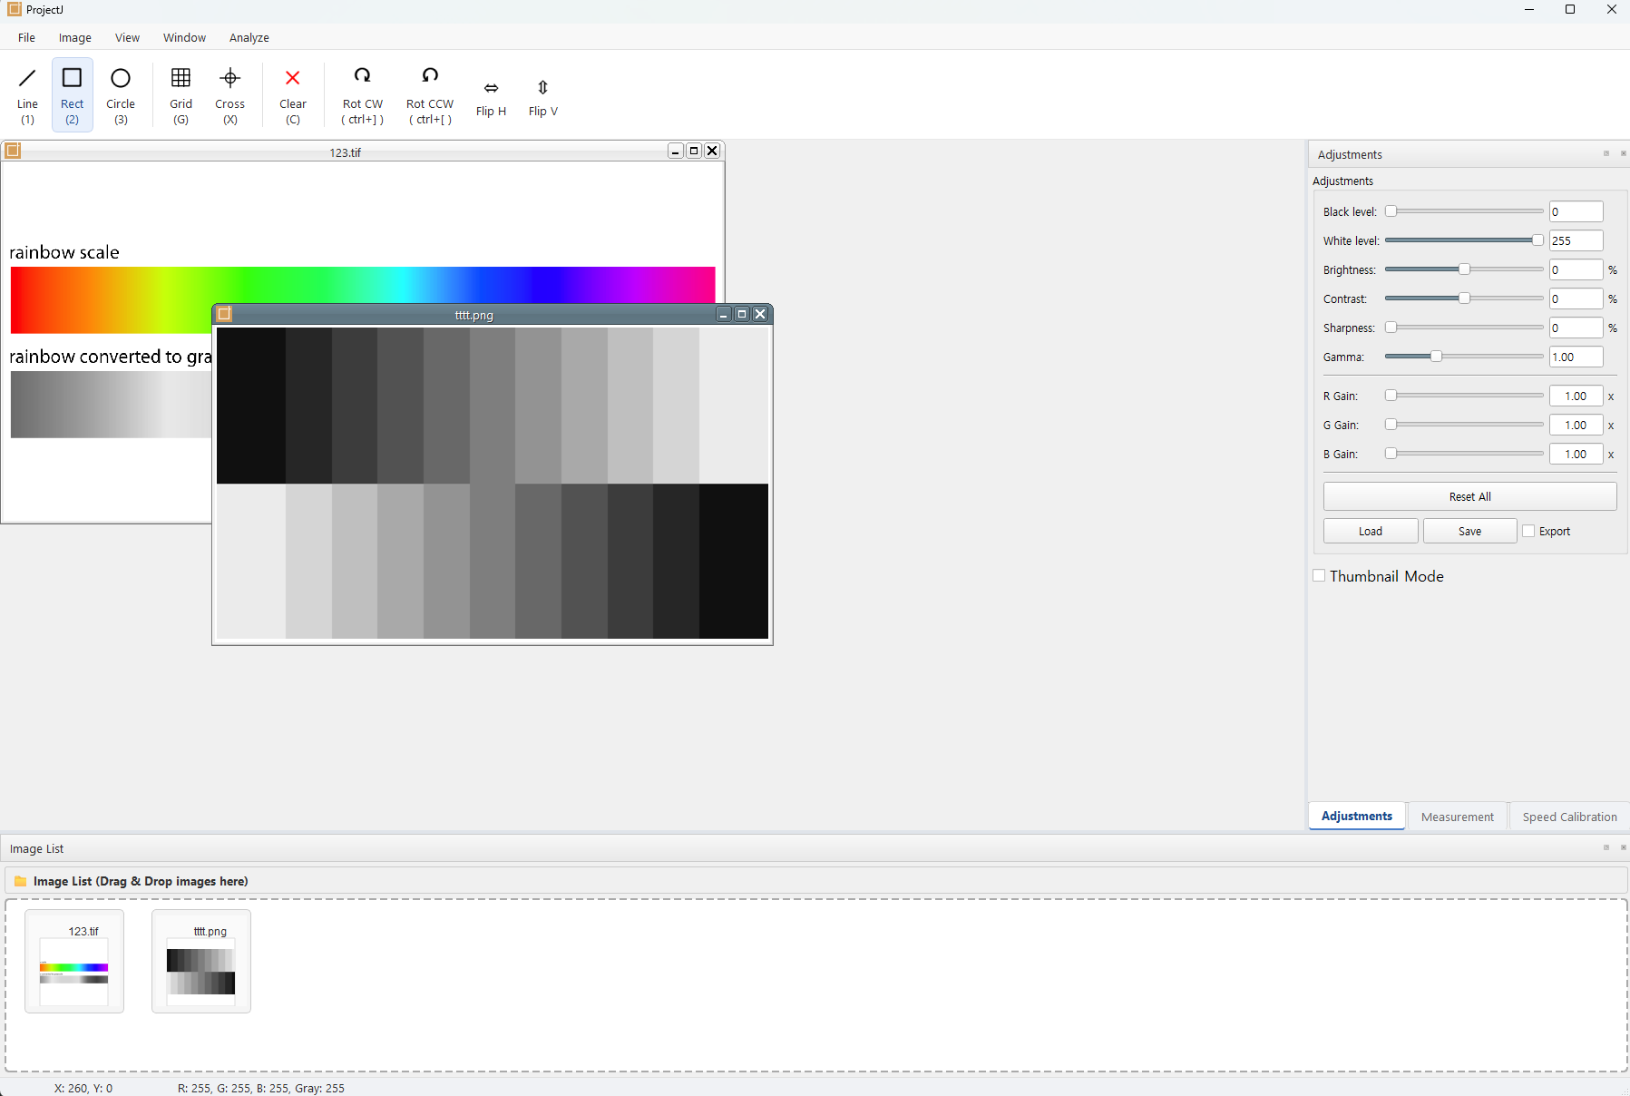Click the G Gain value field
The image size is (1630, 1096).
click(1576, 425)
